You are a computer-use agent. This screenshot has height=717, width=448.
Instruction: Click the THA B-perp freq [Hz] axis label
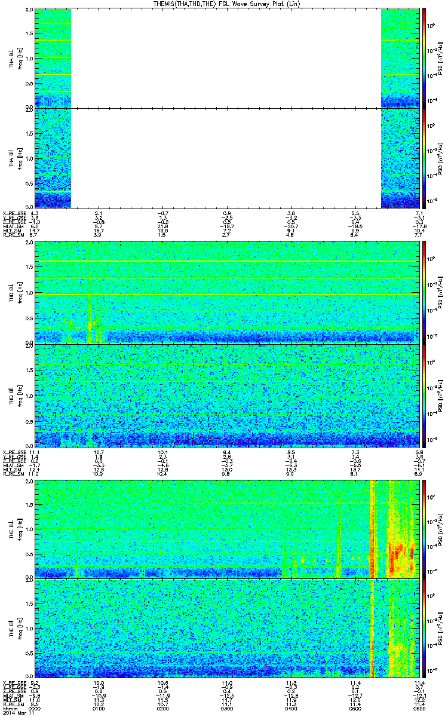pos(20,58)
